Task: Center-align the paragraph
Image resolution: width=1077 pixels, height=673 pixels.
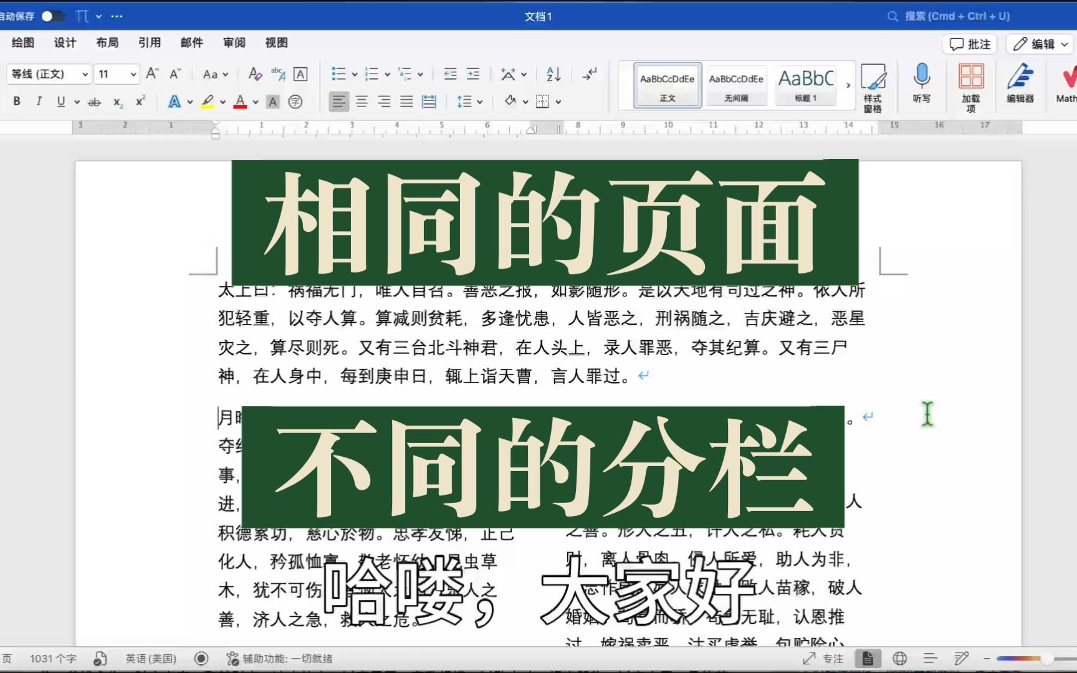Action: [361, 101]
